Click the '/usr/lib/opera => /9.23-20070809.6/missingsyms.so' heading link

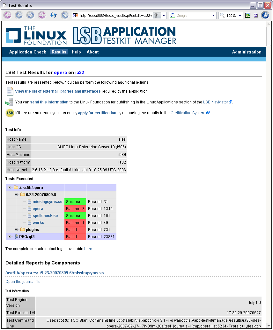pos(55,273)
